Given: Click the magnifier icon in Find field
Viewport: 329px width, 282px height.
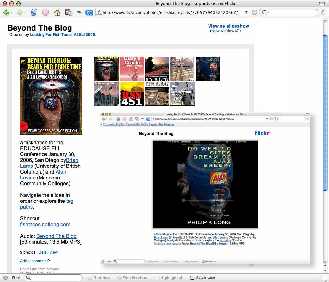Looking at the screenshot, I should point(28,277).
